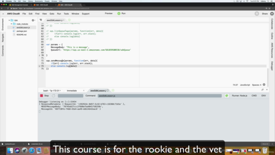Switch to SQS Management Console browser tab
The width and height of the screenshot is (275, 155).
[20, 5]
